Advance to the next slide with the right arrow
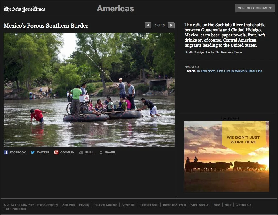This screenshot has width=278, height=215. click(x=171, y=25)
